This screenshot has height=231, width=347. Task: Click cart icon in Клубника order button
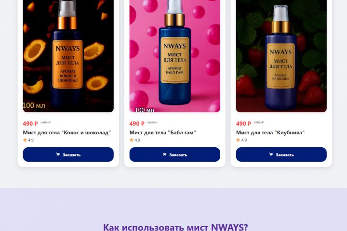pos(271,154)
